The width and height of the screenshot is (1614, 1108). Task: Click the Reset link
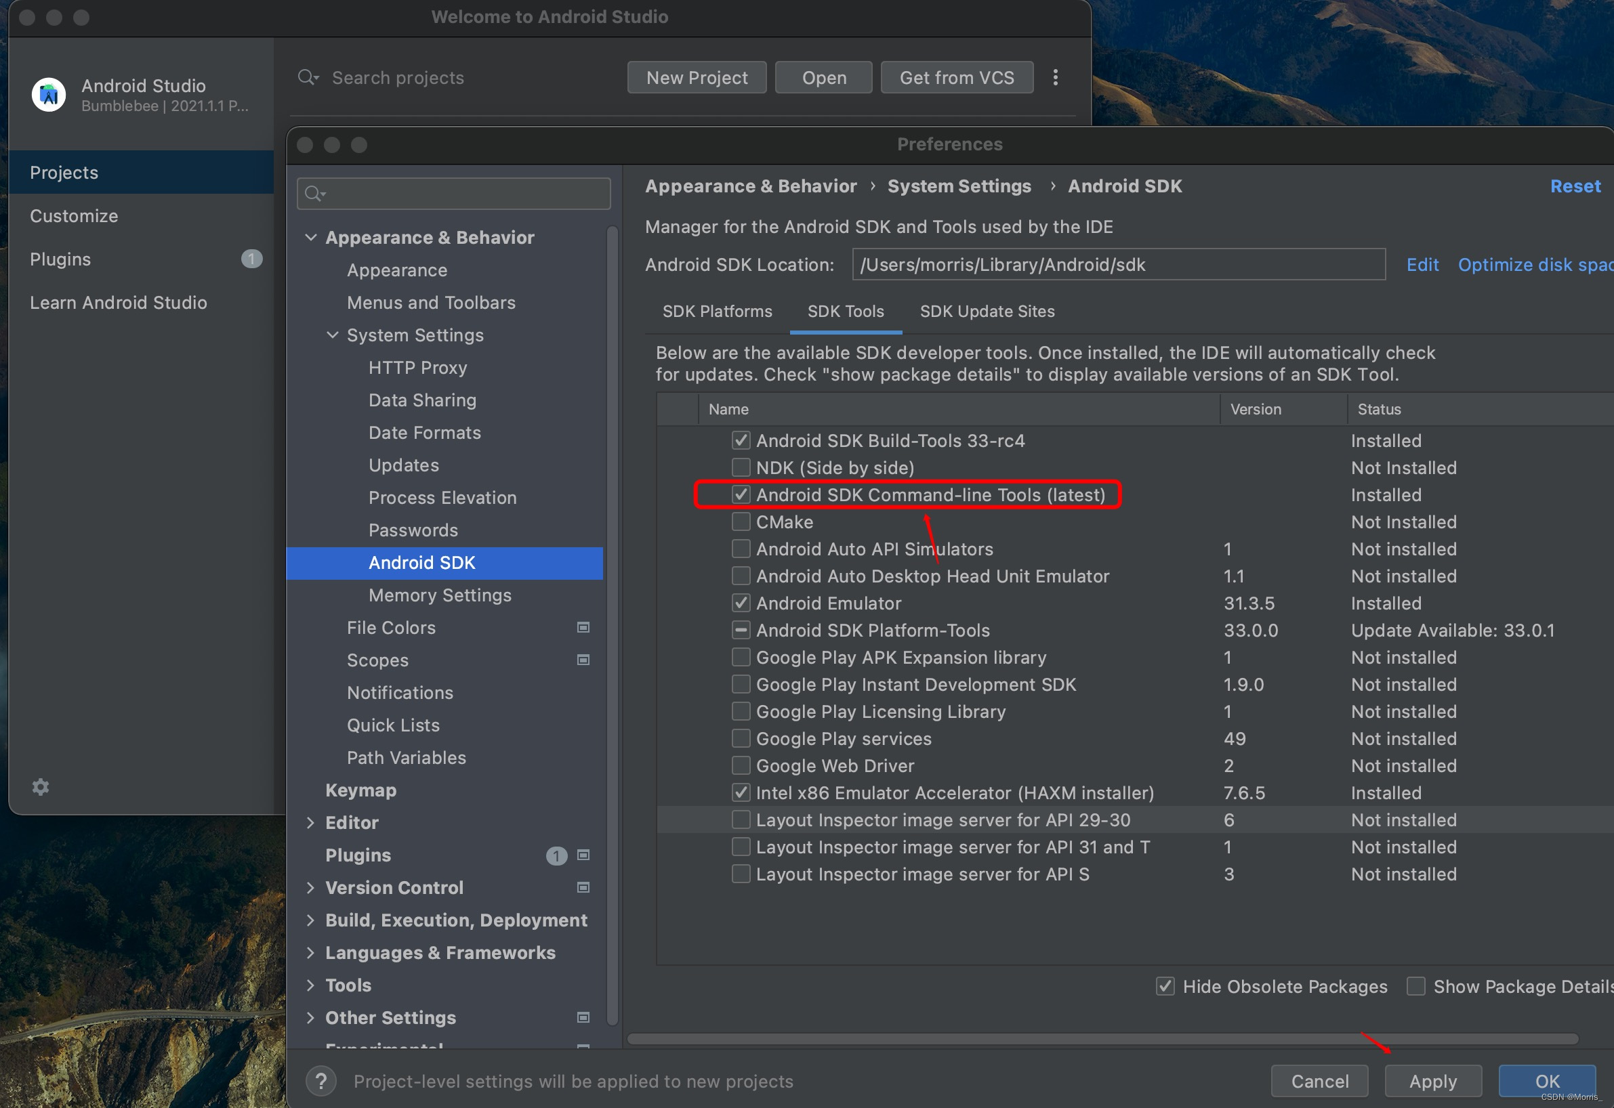point(1575,186)
